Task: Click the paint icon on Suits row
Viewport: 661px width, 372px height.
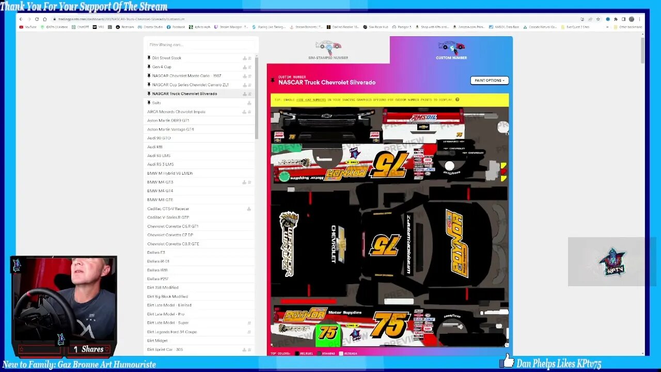Action: (249, 103)
